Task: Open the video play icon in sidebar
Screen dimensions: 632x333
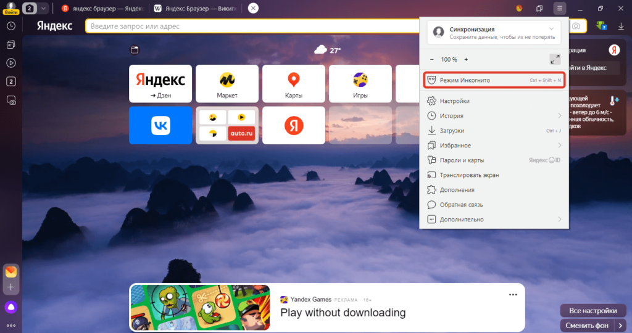Action: coord(10,63)
